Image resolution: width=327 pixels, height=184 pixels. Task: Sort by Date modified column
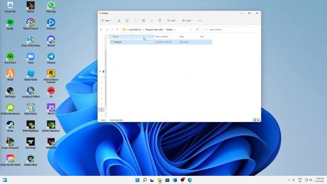(161, 36)
